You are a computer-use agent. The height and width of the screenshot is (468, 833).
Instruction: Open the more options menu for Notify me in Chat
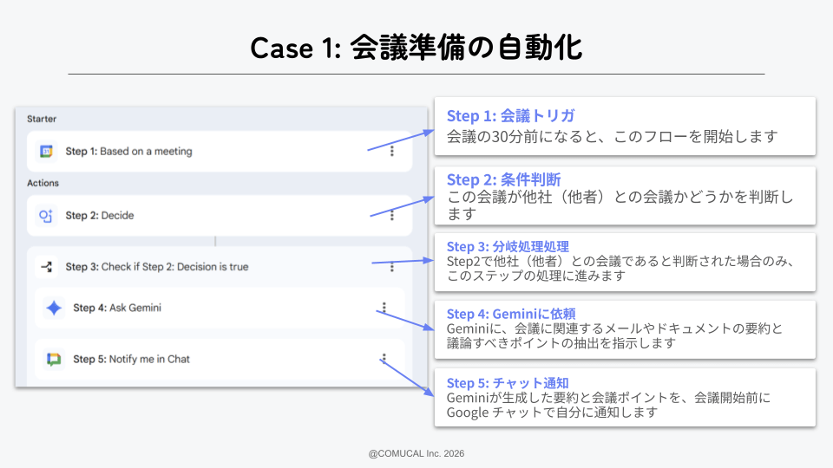click(x=384, y=359)
